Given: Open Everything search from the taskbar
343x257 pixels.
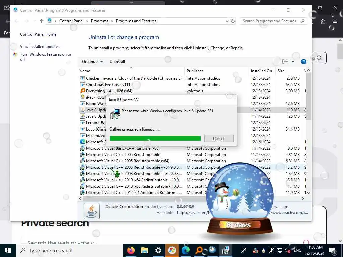Looking at the screenshot, I should 199,250.
